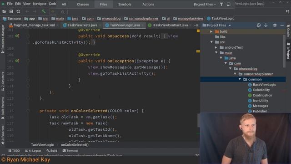Collapse the src folder
Screen dimensions: 291x164
[x=211, y=42]
